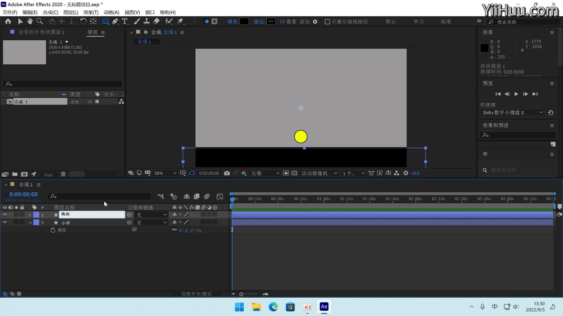Create a new folder in project panel
Screen dimensions: 563x316
[x=15, y=174]
